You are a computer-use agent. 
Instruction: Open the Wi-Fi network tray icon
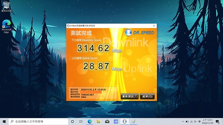(x=191, y=122)
